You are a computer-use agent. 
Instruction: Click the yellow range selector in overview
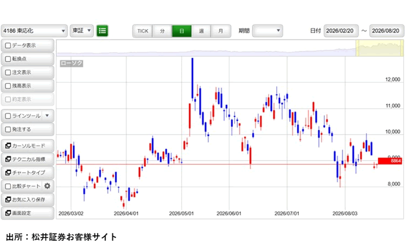pos(379,48)
